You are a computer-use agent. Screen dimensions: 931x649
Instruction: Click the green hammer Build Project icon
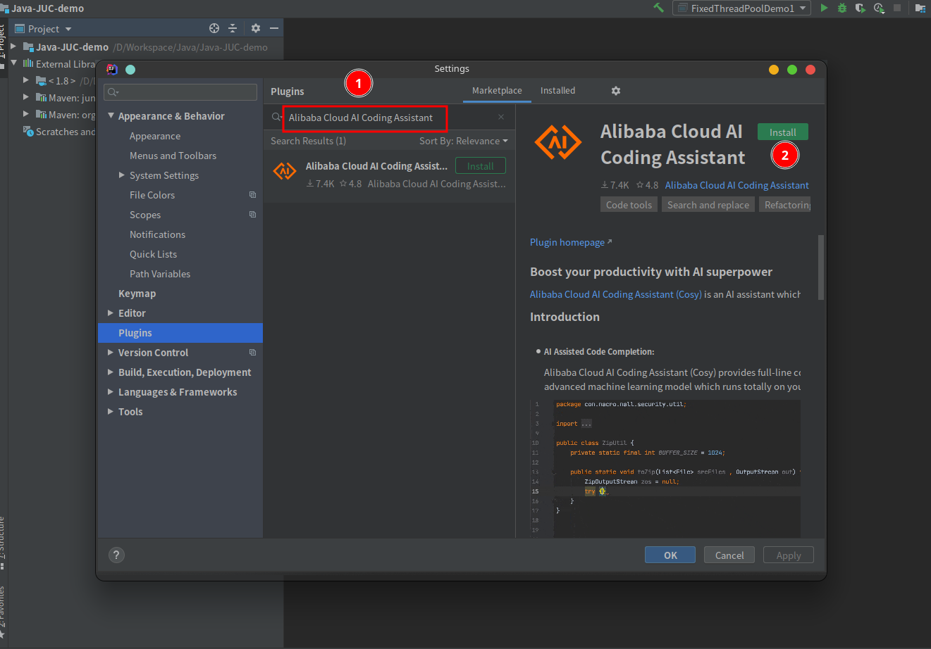tap(658, 8)
